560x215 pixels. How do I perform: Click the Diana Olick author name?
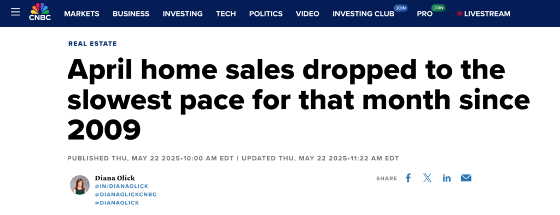click(115, 178)
